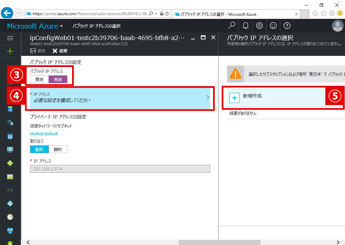The height and width of the screenshot is (245, 345).
Task: Open the Azure portal hamburger menu
Action: point(10,38)
